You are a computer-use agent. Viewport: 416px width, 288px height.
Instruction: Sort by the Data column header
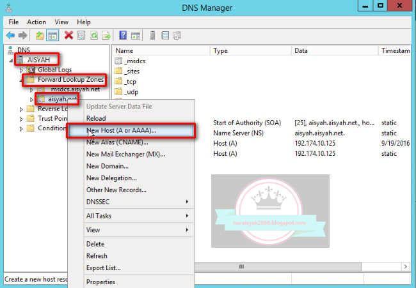pyautogui.click(x=335, y=50)
